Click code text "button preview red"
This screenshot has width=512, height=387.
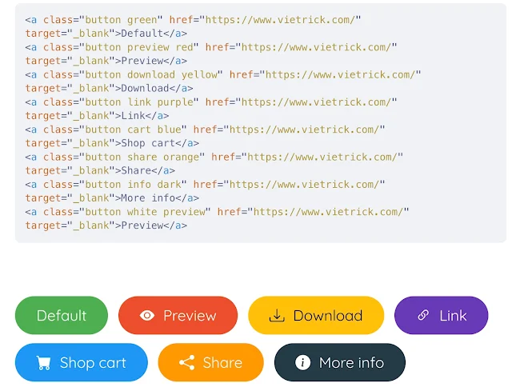point(138,47)
